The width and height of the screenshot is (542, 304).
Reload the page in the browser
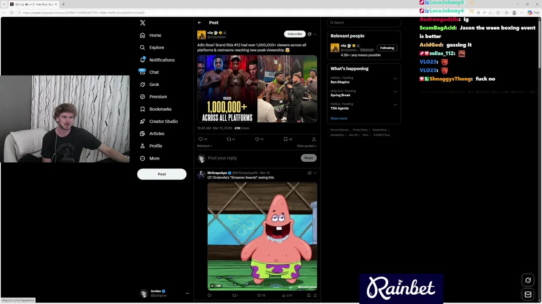coord(11,13)
